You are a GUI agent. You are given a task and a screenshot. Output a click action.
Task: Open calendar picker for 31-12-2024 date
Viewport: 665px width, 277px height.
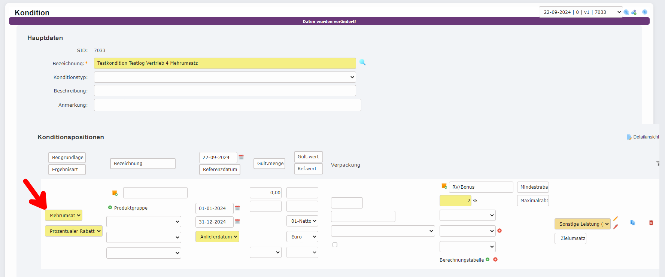[237, 222]
